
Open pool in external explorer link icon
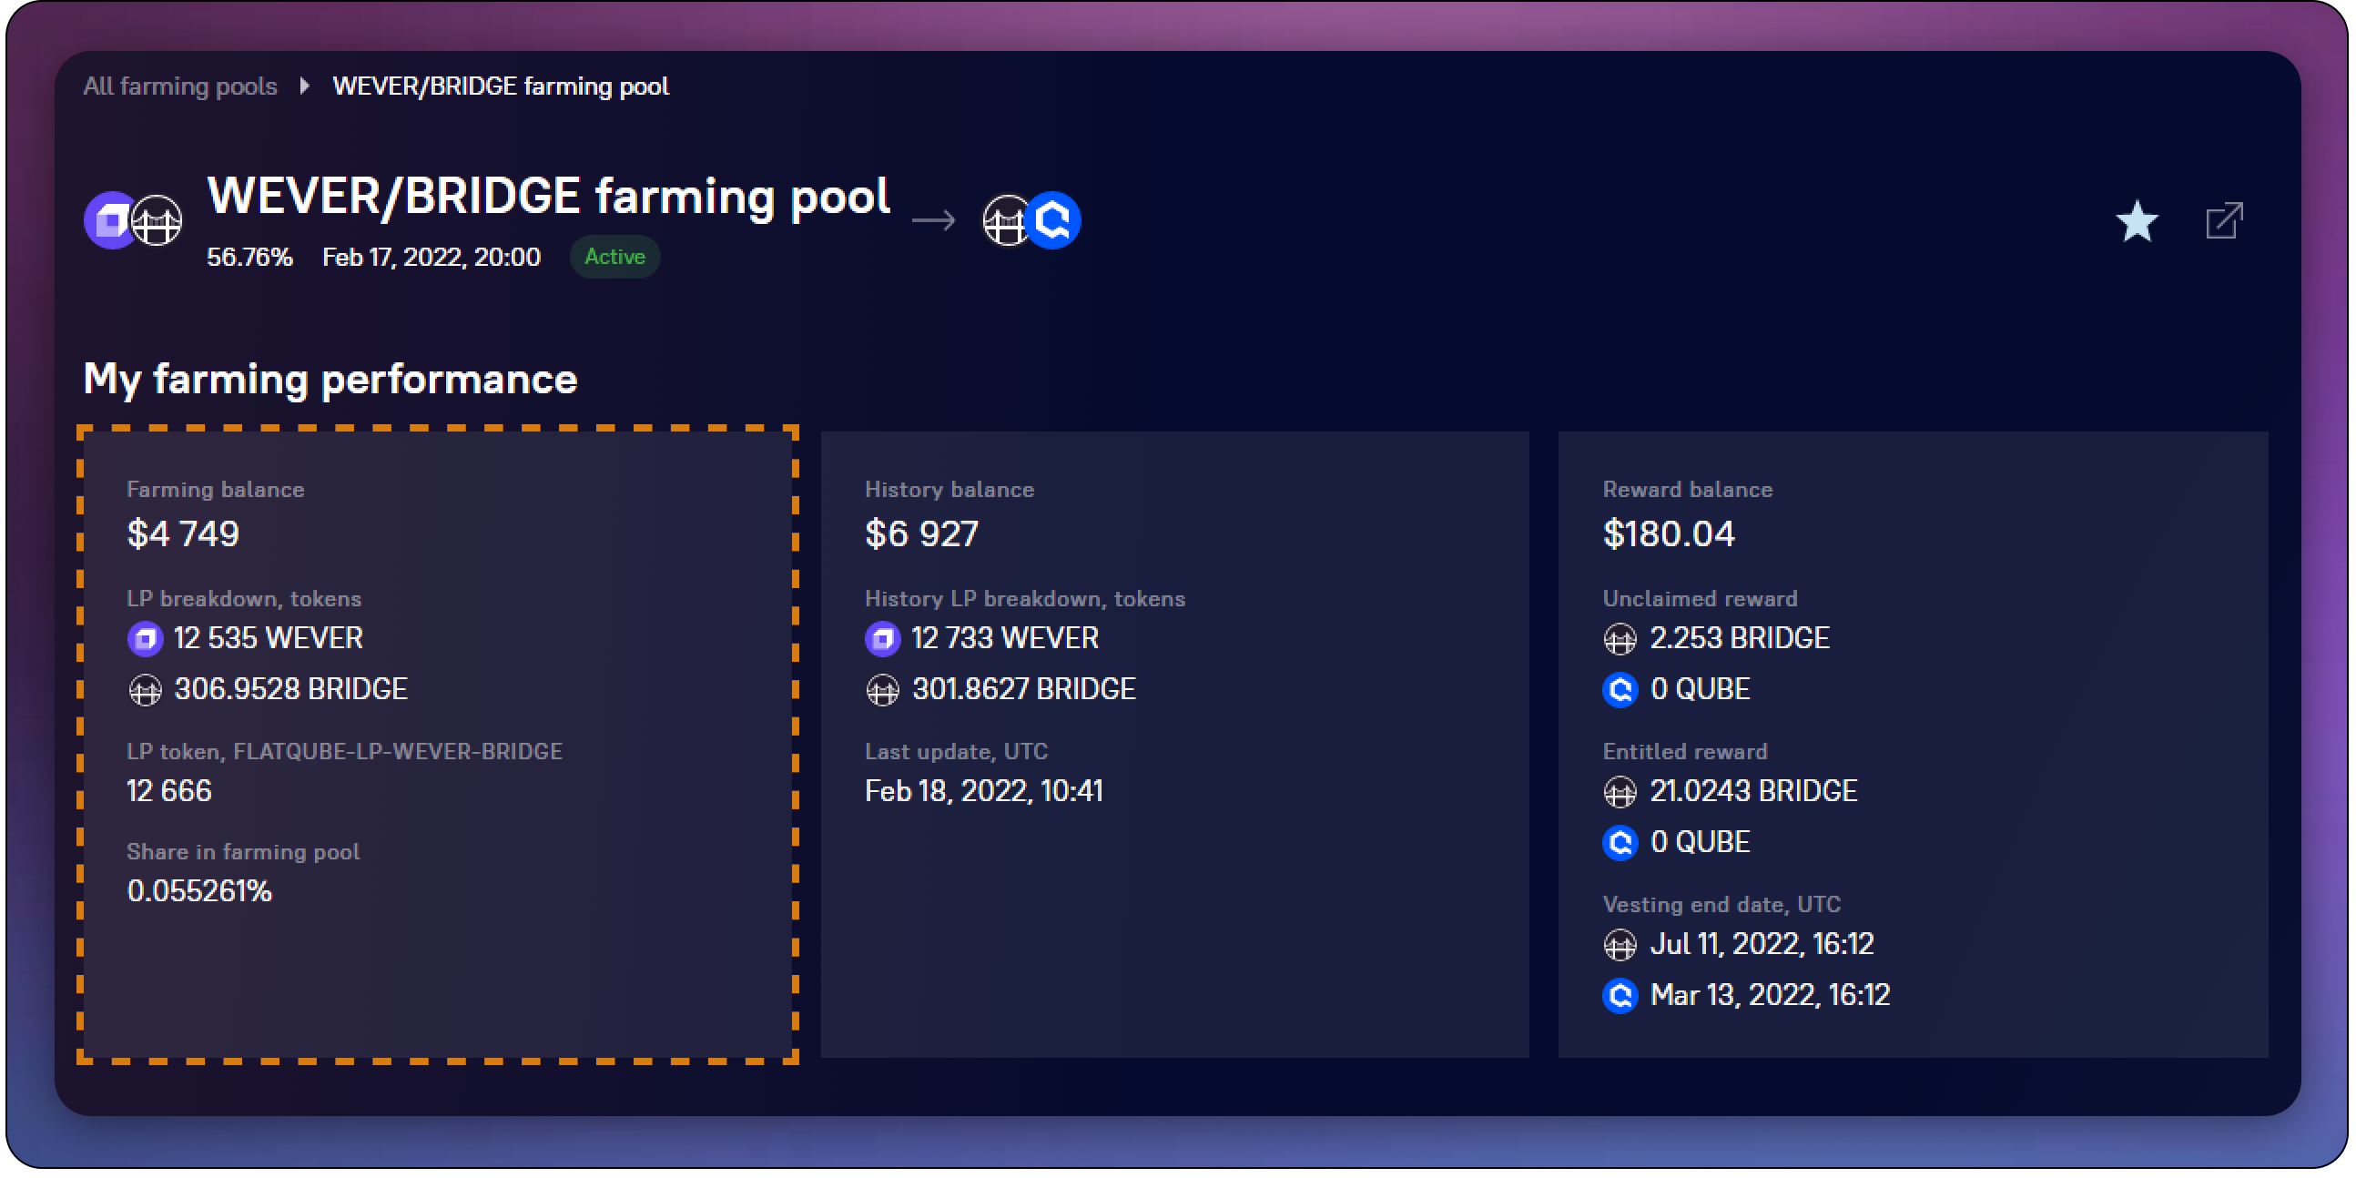tap(2224, 221)
